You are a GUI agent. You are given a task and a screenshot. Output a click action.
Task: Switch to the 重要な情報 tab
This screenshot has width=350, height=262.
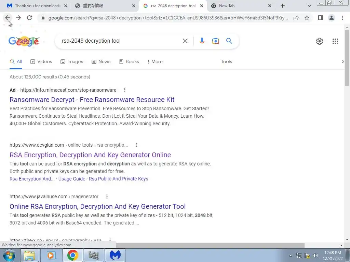click(x=105, y=6)
